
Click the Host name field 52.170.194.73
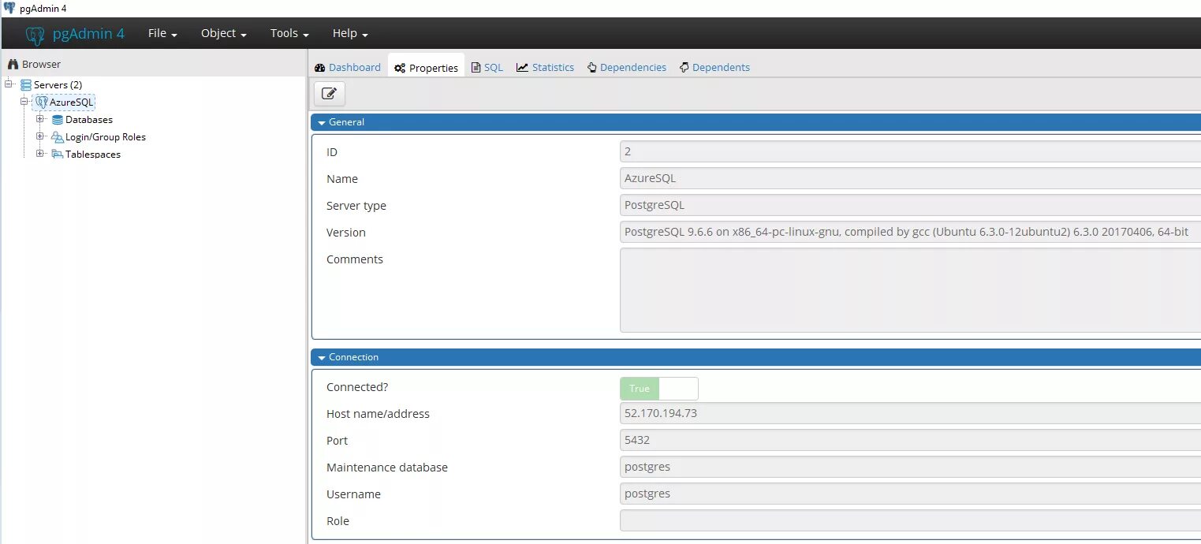(910, 413)
